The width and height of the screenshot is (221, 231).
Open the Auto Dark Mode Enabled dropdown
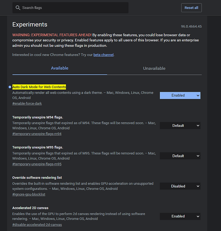[x=180, y=96]
